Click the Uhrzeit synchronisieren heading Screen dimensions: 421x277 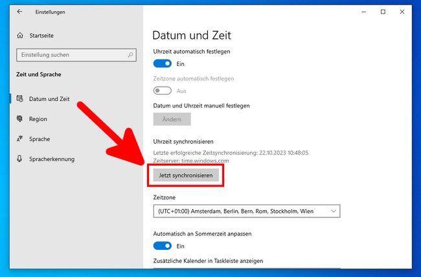[183, 142]
